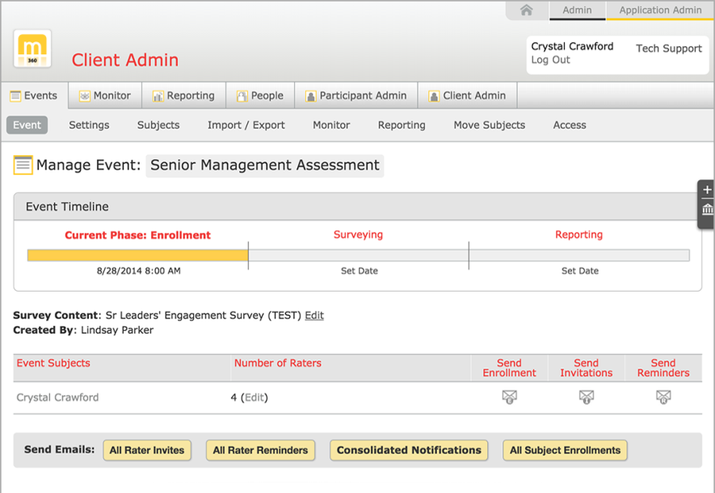Click the building icon on right edge panel
Image resolution: width=715 pixels, height=493 pixels.
[707, 209]
